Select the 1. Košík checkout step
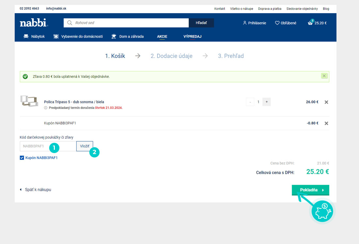 click(x=115, y=56)
